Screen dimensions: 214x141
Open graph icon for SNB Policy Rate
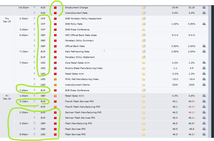204,24
